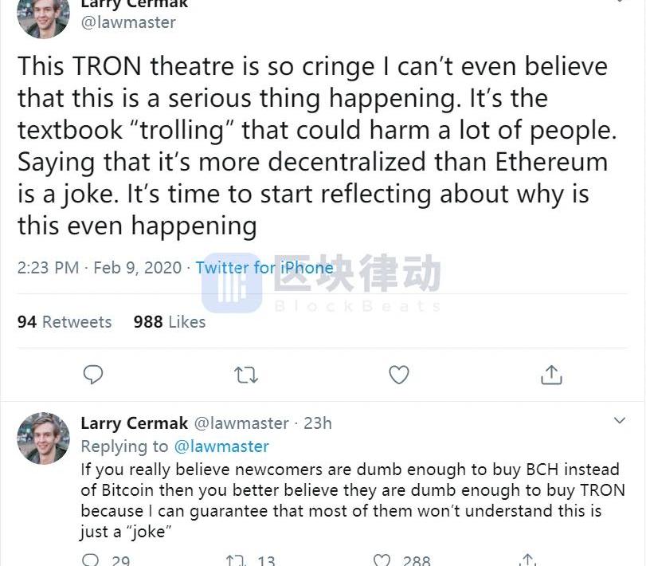The image size is (646, 566).
Task: Click the @lawmaster handle under the header name
Action: pyautogui.click(x=128, y=22)
